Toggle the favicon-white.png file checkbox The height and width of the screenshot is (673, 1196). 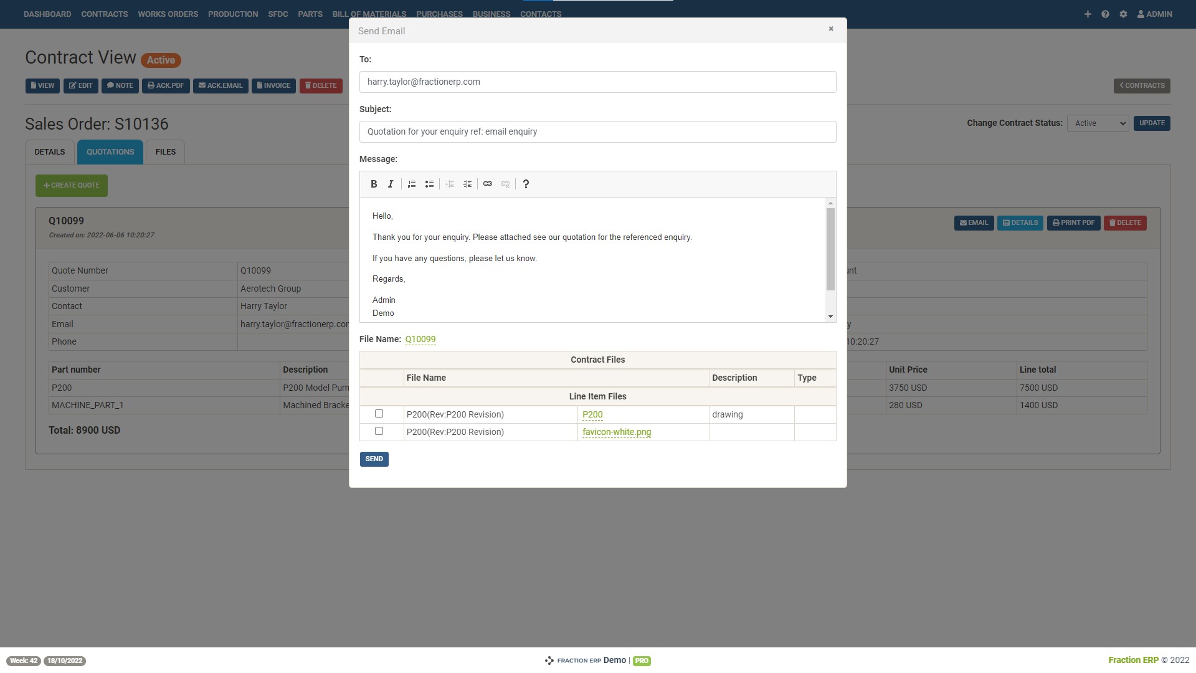pyautogui.click(x=379, y=431)
